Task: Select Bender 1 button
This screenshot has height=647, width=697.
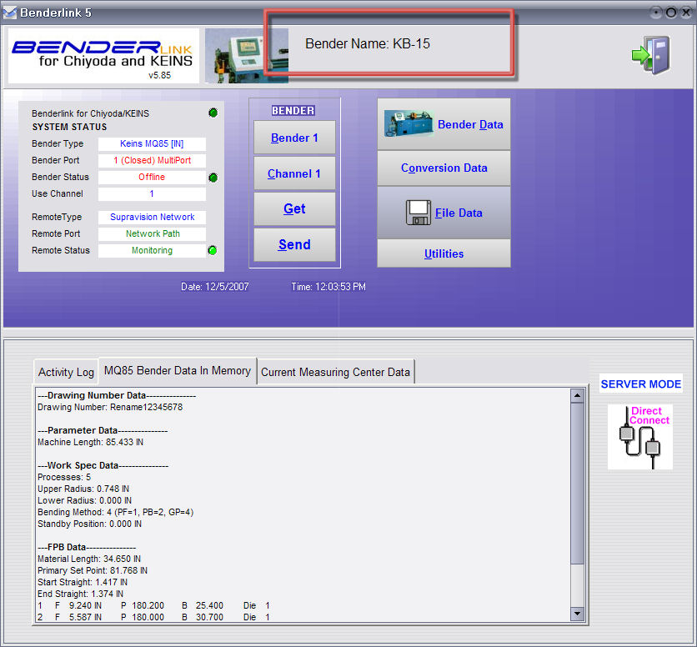Action: pyautogui.click(x=294, y=138)
